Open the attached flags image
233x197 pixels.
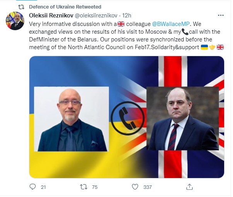coord(127,117)
